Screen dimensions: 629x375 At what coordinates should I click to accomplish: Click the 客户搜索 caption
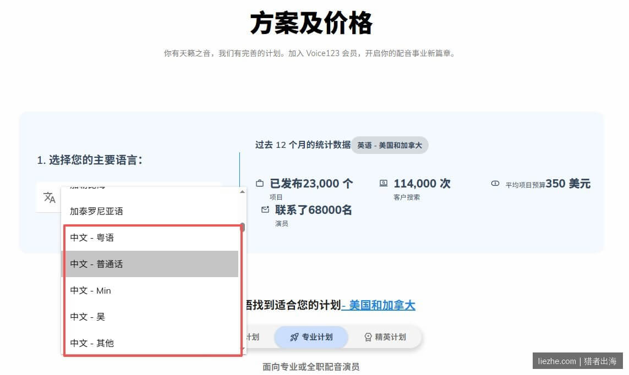(x=407, y=197)
